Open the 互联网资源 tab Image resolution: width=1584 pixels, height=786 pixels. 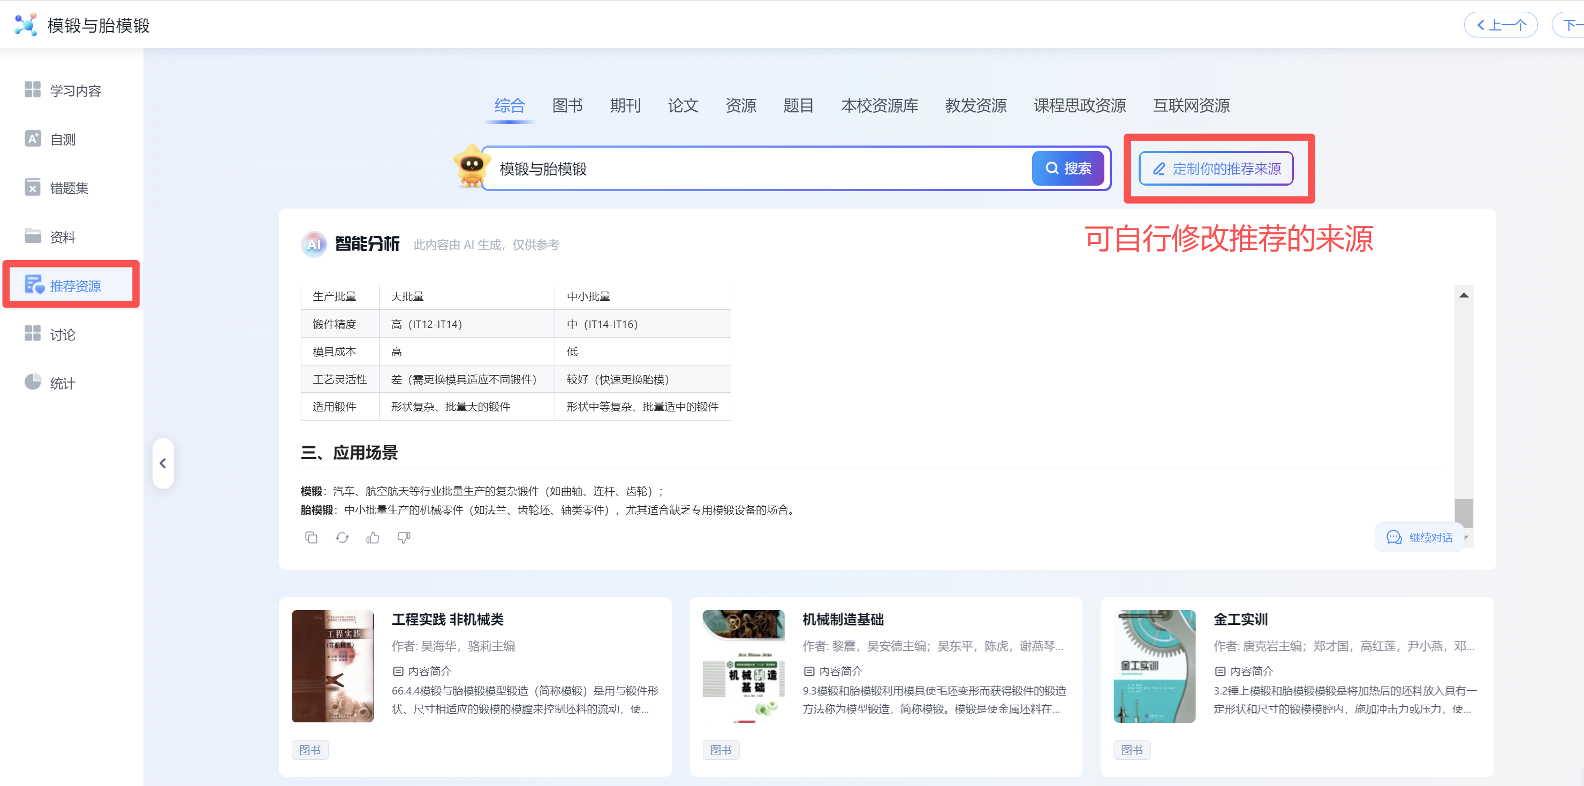(x=1192, y=106)
